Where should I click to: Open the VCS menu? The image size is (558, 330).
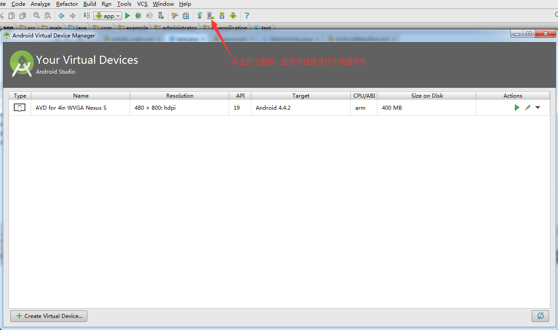[x=142, y=4]
